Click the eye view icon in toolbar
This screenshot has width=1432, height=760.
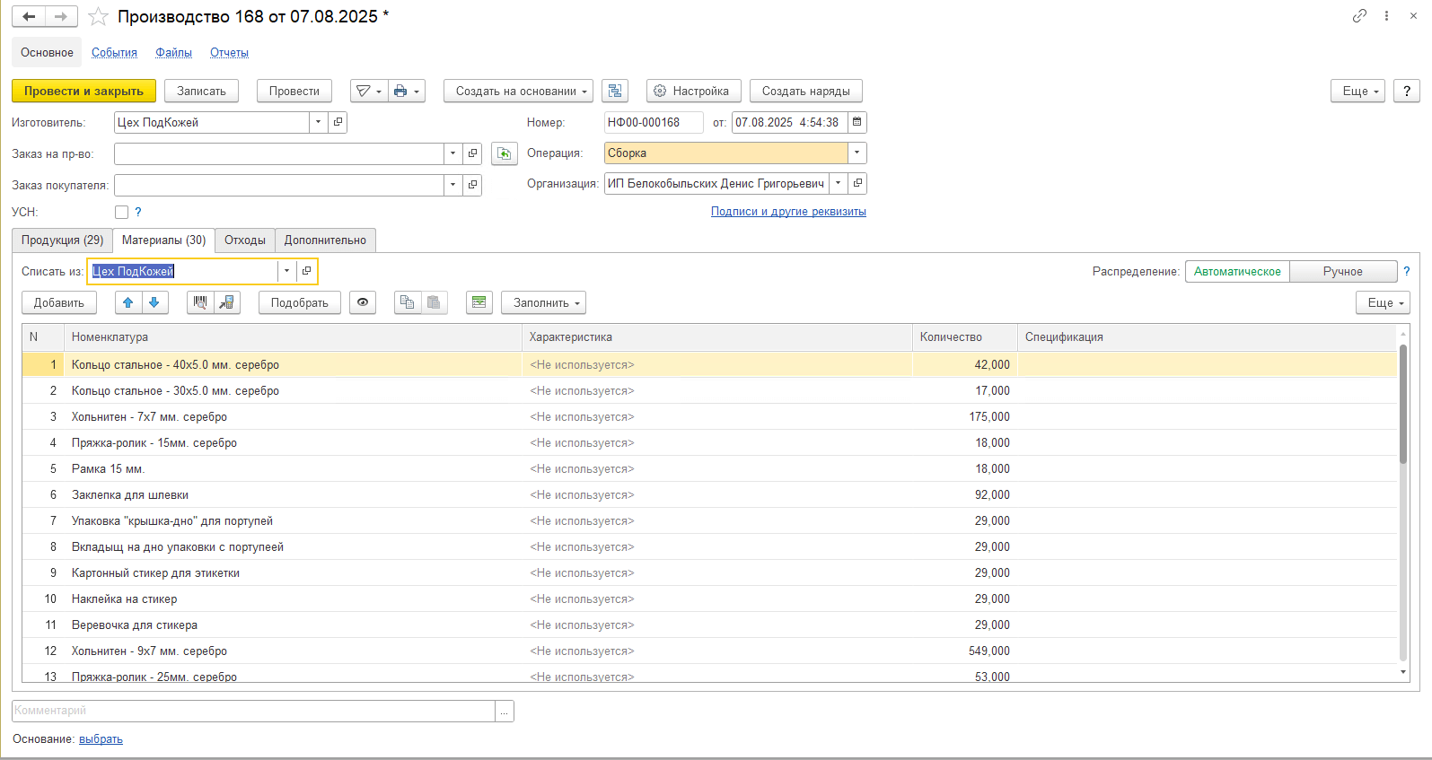tap(363, 302)
